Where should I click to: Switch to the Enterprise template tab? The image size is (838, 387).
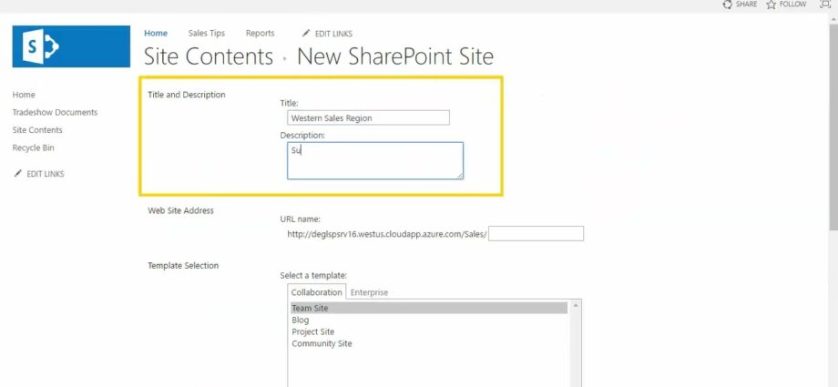[x=369, y=292]
